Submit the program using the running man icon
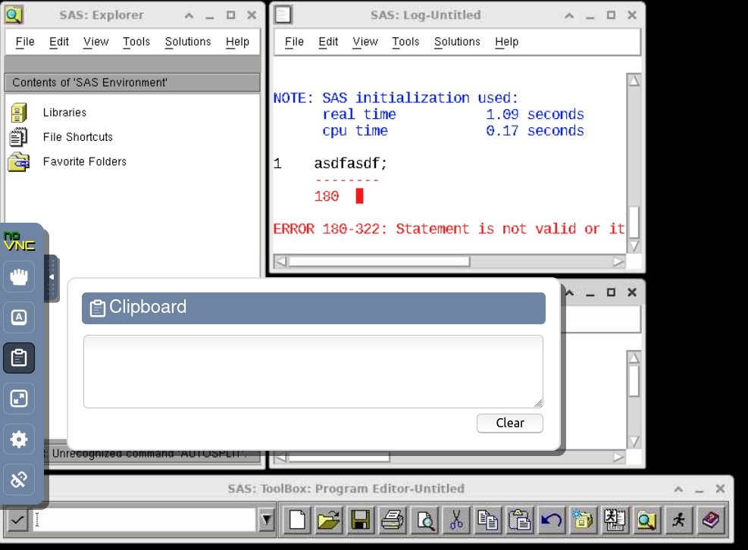This screenshot has height=550, width=748. coord(678,520)
